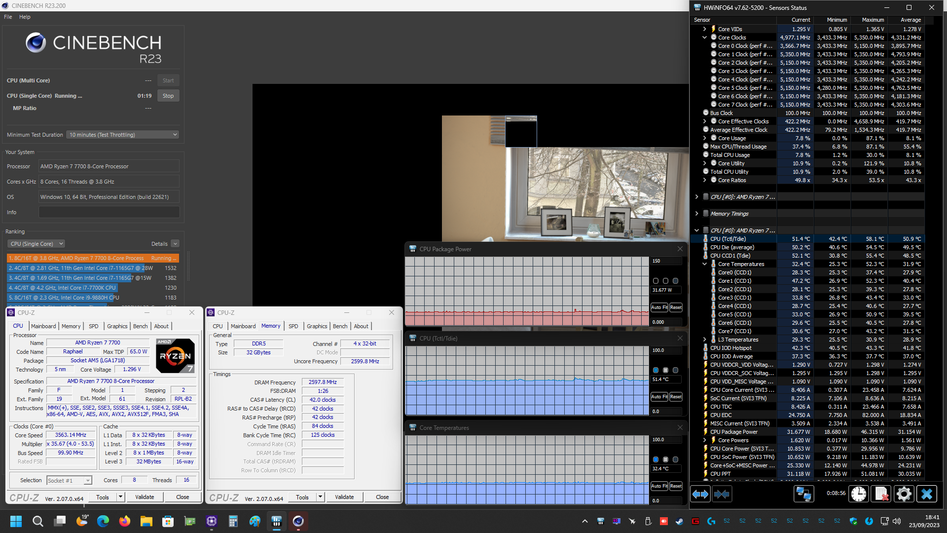The height and width of the screenshot is (533, 947).
Task: Open HWiNFO sensor settings gear icon
Action: (x=904, y=494)
